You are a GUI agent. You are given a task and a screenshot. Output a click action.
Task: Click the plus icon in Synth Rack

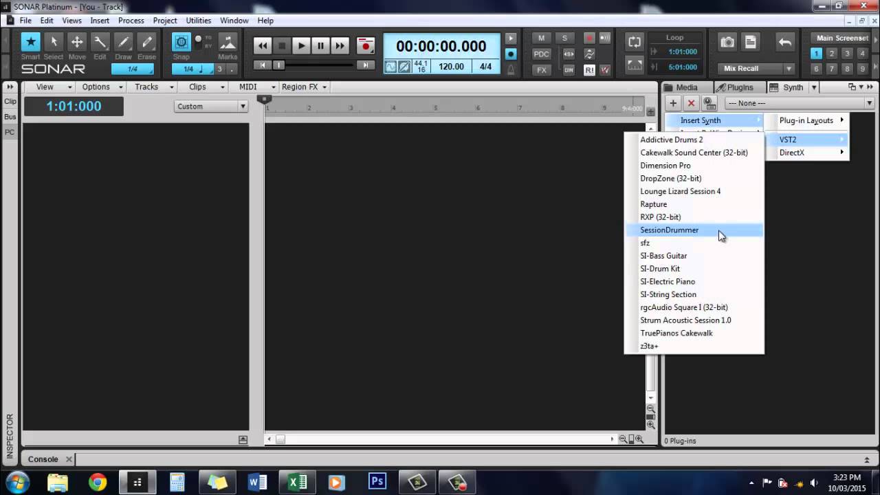click(x=673, y=103)
